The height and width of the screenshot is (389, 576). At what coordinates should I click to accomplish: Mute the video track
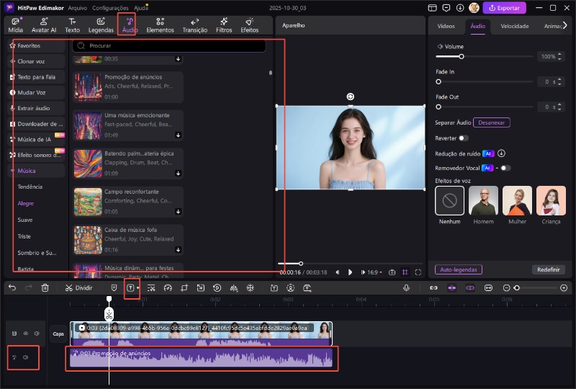click(37, 334)
